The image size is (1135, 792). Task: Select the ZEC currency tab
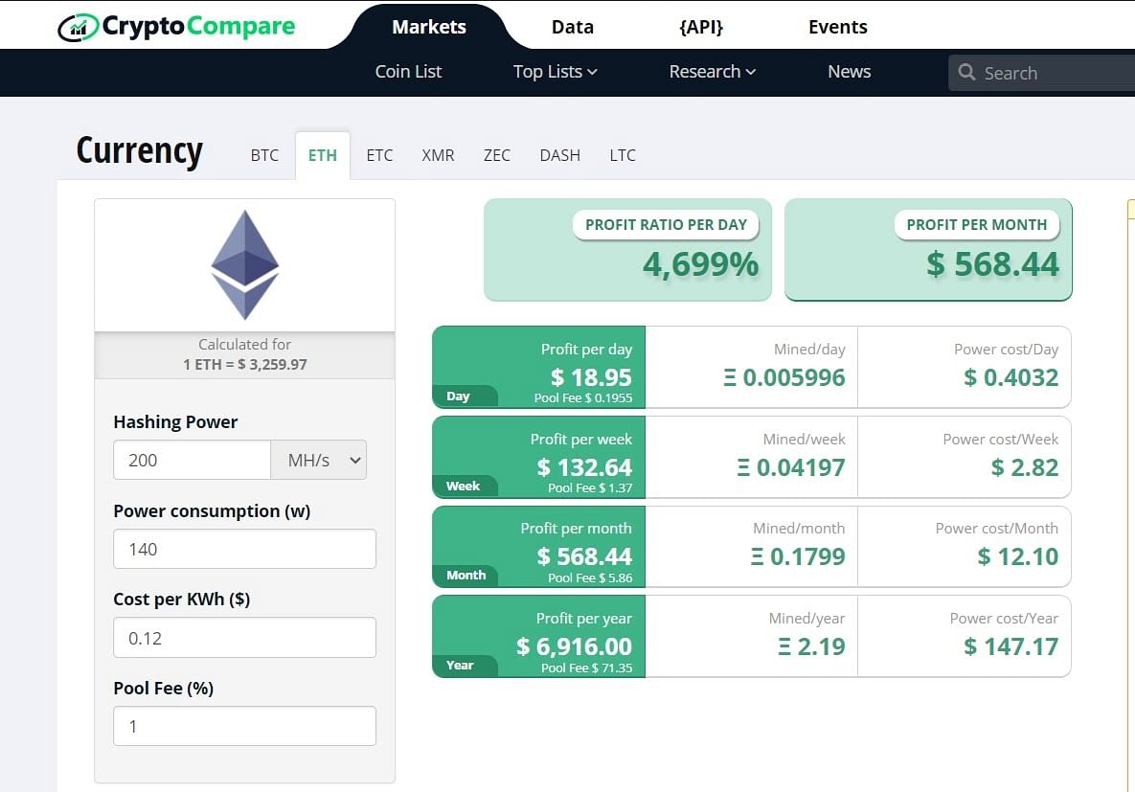[x=496, y=155]
